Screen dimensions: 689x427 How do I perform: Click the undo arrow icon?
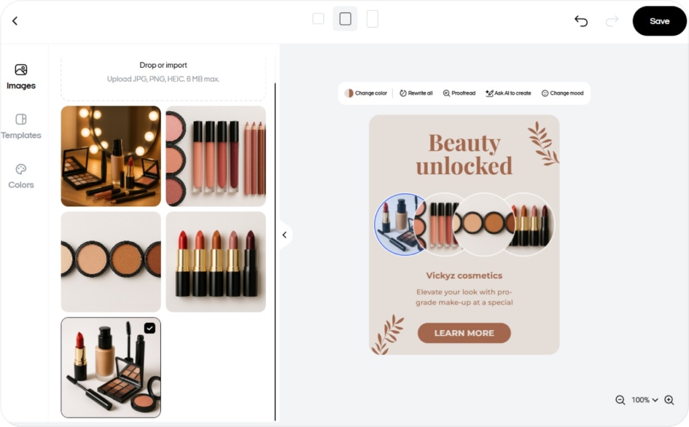point(581,21)
